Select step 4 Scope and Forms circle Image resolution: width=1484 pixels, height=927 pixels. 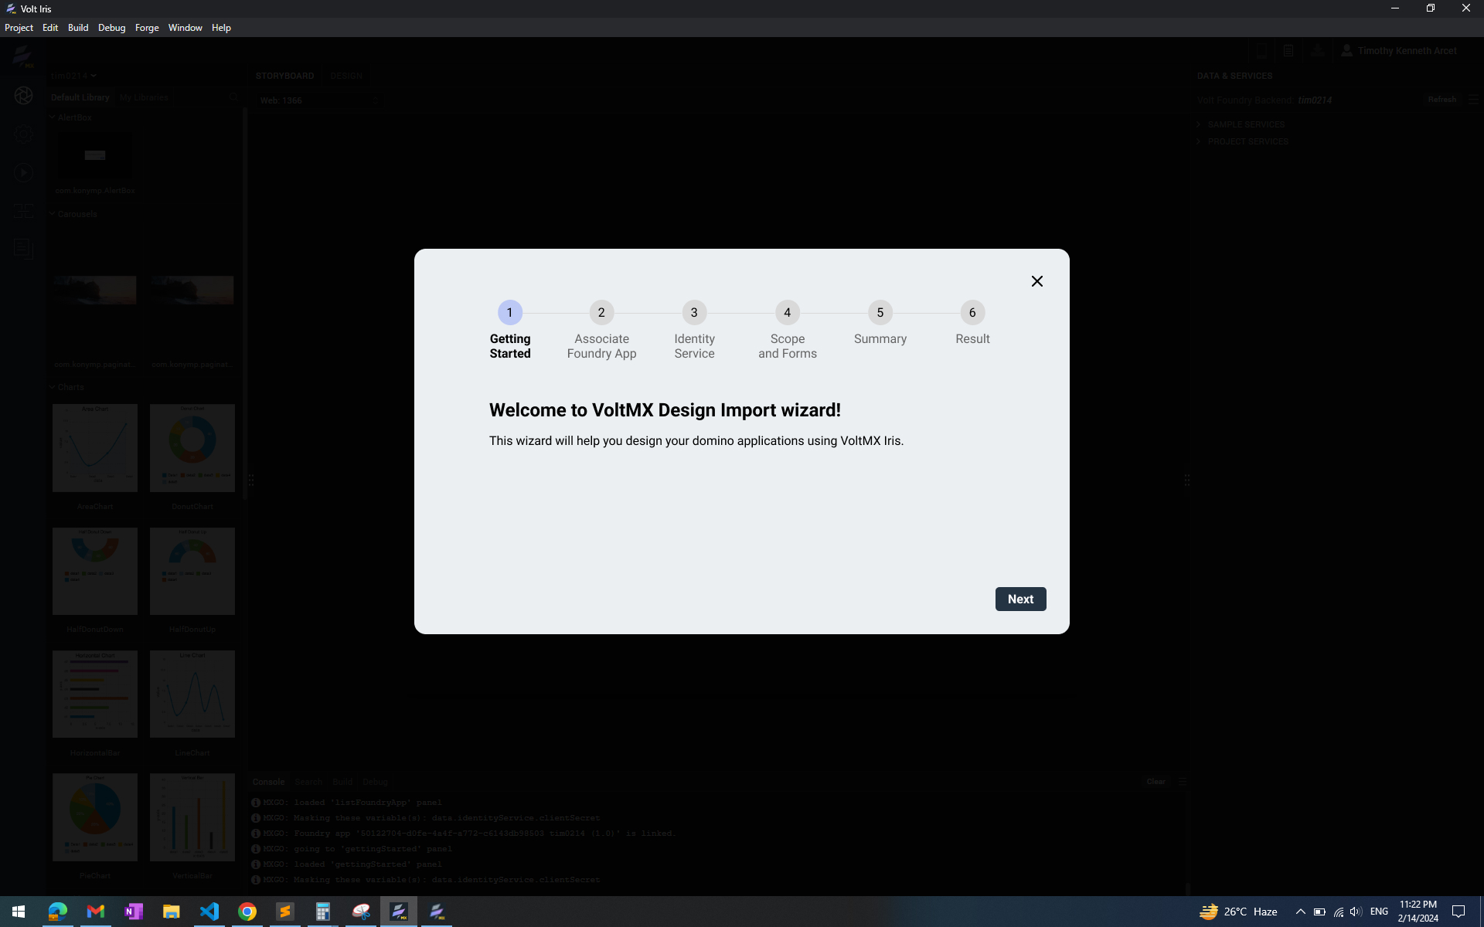[x=787, y=312]
